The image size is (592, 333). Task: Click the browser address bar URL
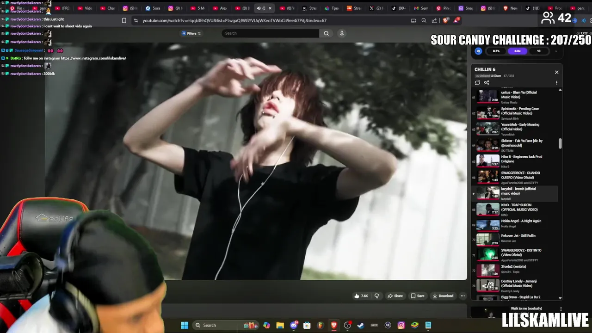234,20
